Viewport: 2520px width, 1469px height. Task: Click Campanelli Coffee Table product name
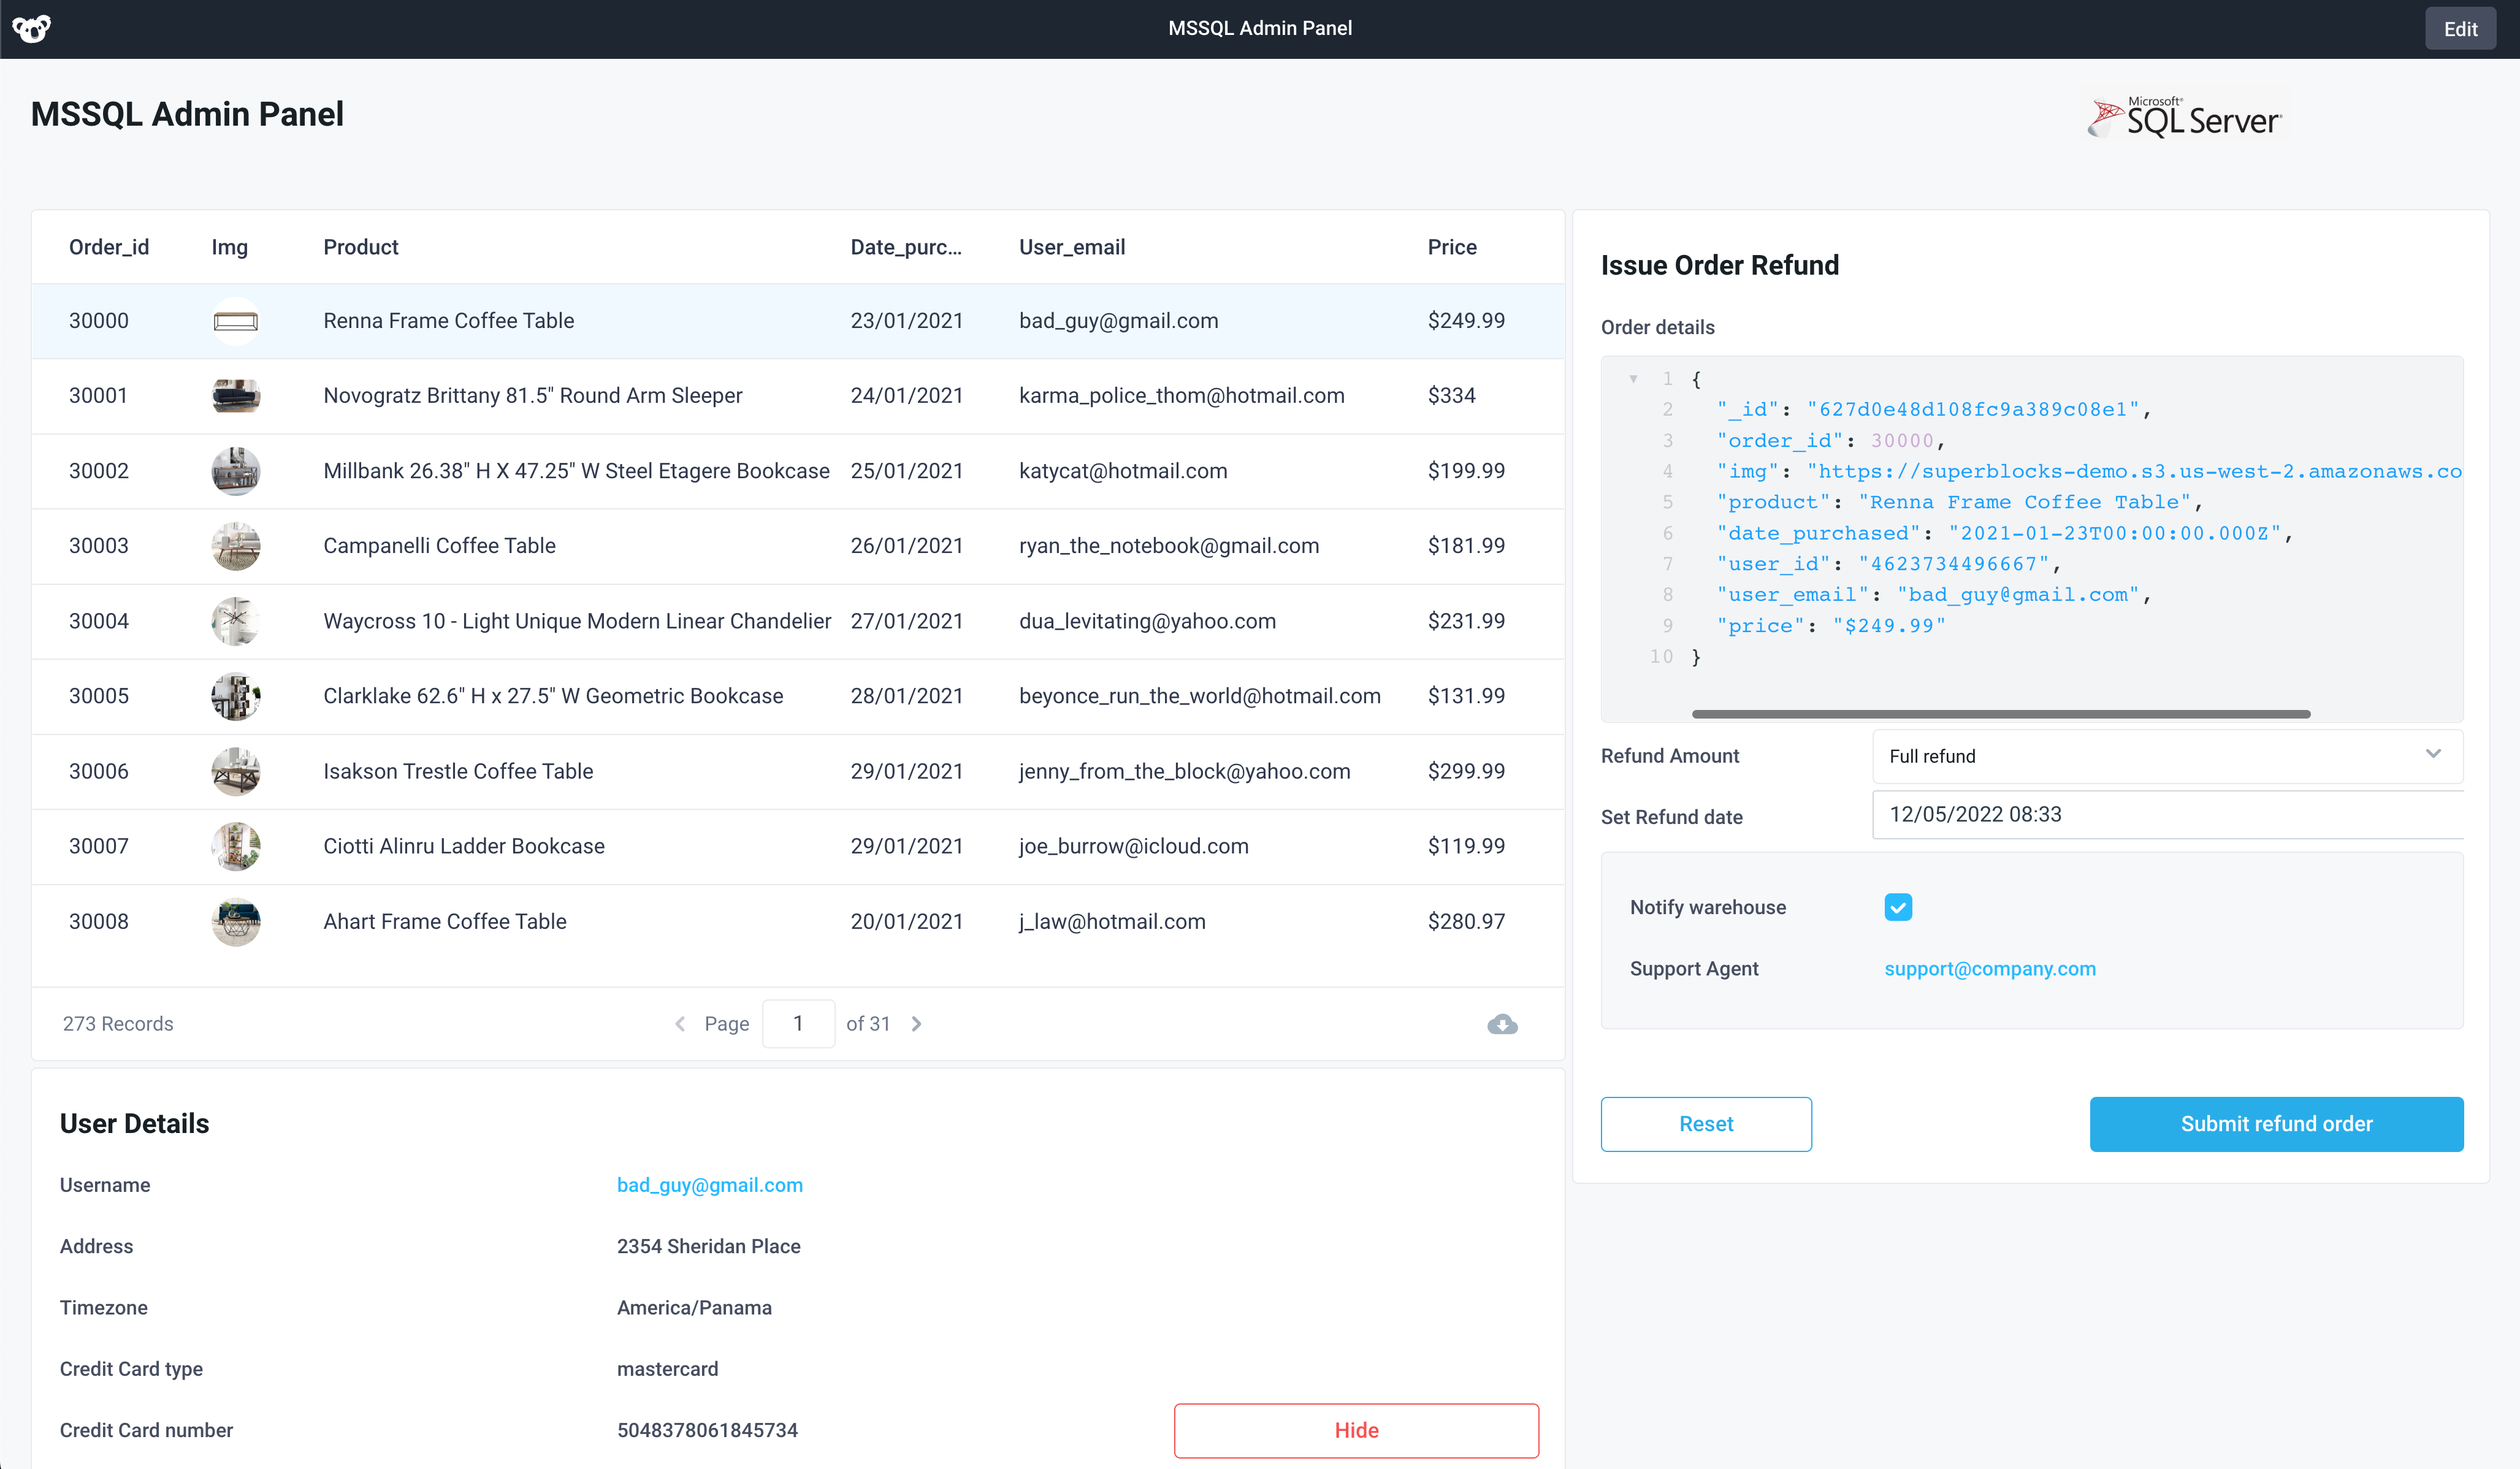[439, 546]
